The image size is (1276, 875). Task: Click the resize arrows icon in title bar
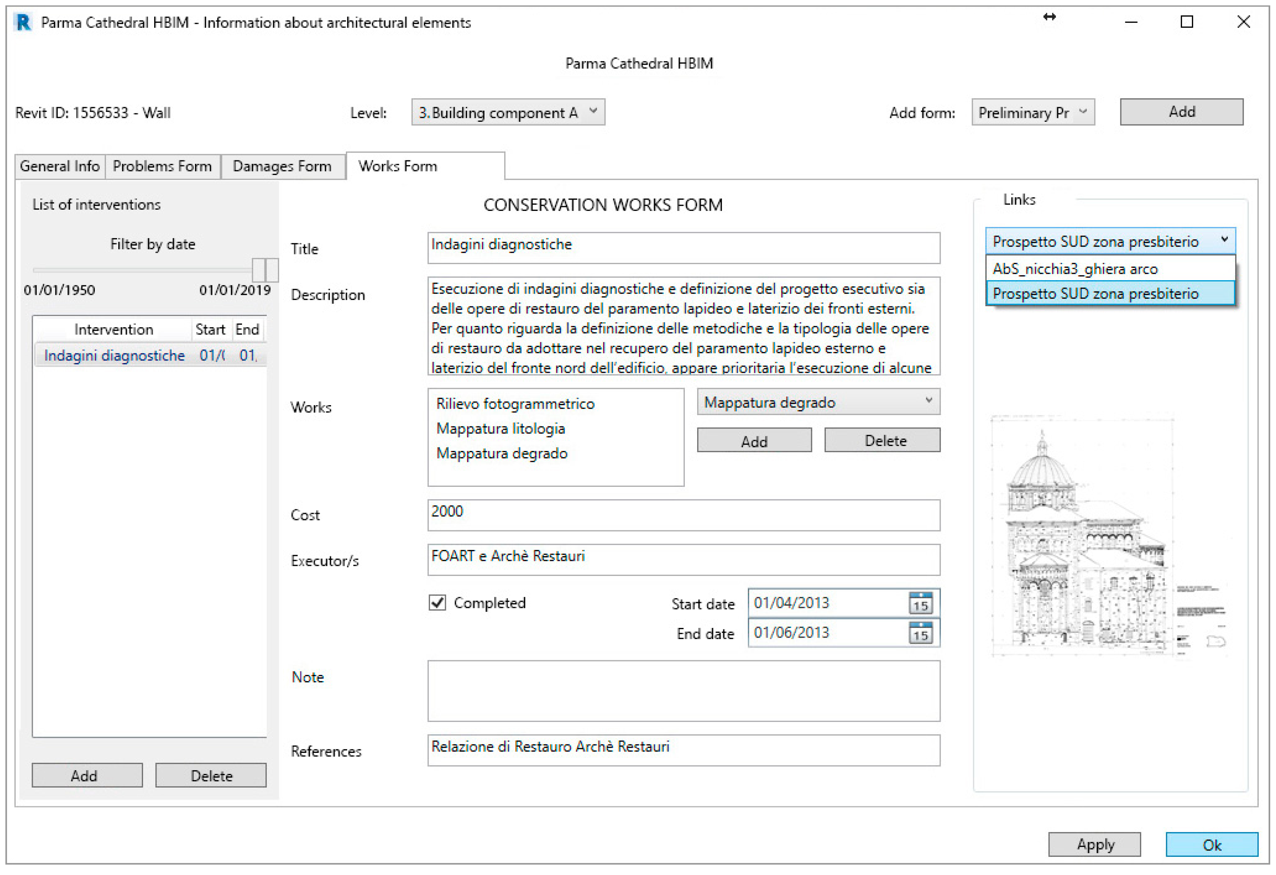pos(1049,18)
